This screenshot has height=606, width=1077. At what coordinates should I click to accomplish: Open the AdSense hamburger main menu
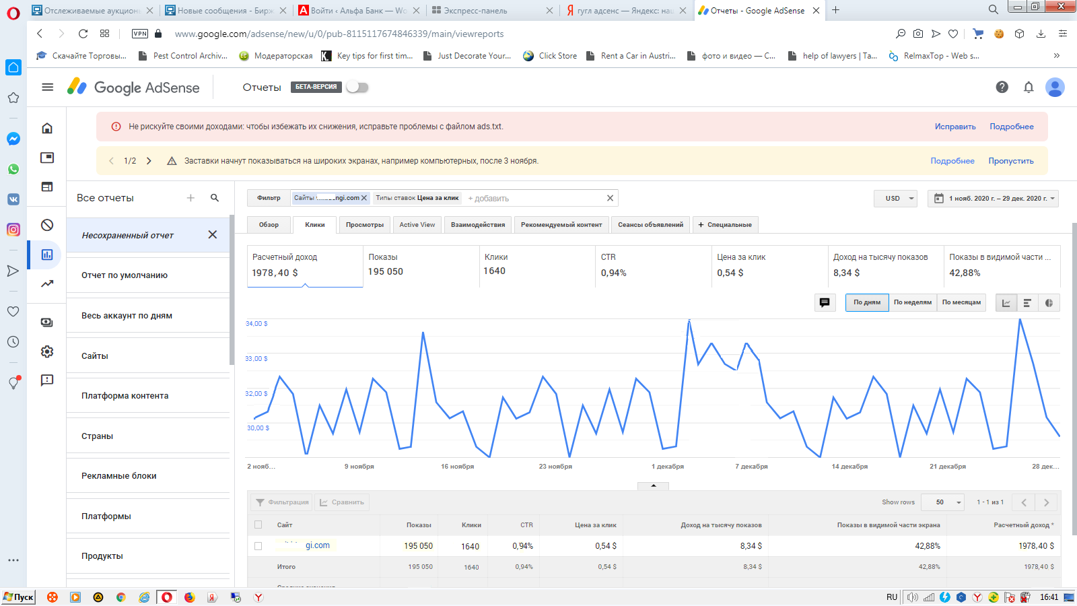coord(47,87)
